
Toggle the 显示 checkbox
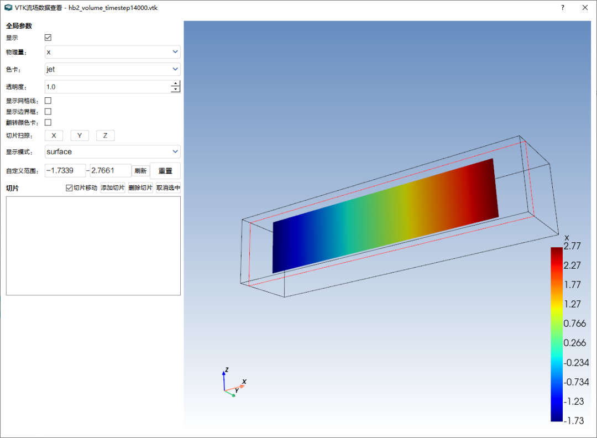click(48, 37)
